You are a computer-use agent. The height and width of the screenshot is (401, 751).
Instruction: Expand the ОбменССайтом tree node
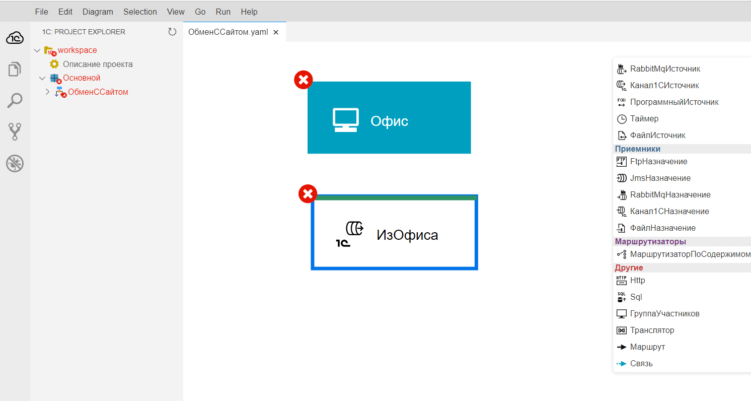(x=48, y=92)
